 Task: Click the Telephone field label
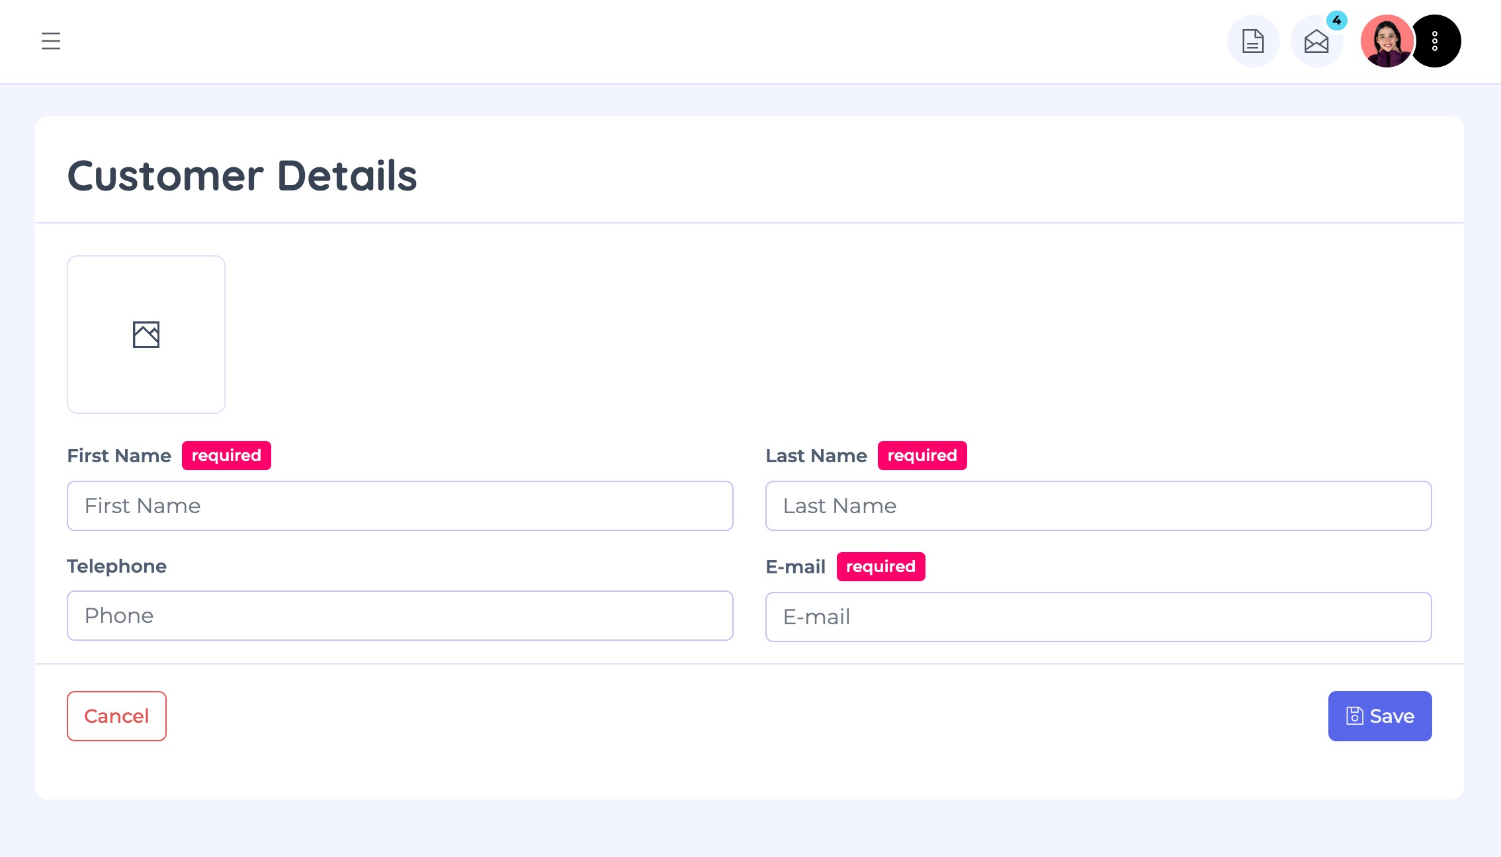(116, 566)
